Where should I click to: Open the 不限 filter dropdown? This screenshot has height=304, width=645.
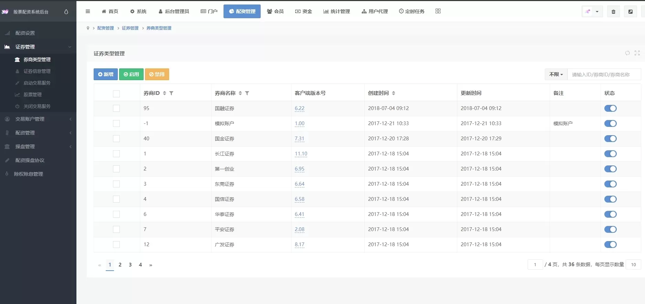click(x=556, y=74)
